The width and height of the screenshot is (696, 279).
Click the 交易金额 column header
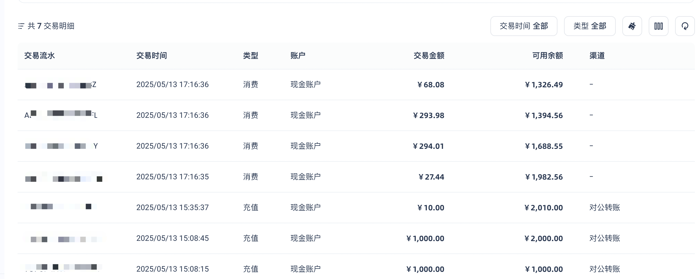click(429, 56)
